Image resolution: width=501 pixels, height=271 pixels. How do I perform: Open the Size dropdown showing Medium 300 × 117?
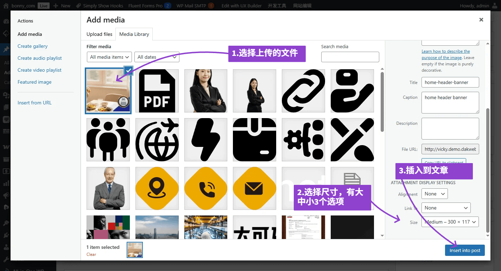coord(450,222)
